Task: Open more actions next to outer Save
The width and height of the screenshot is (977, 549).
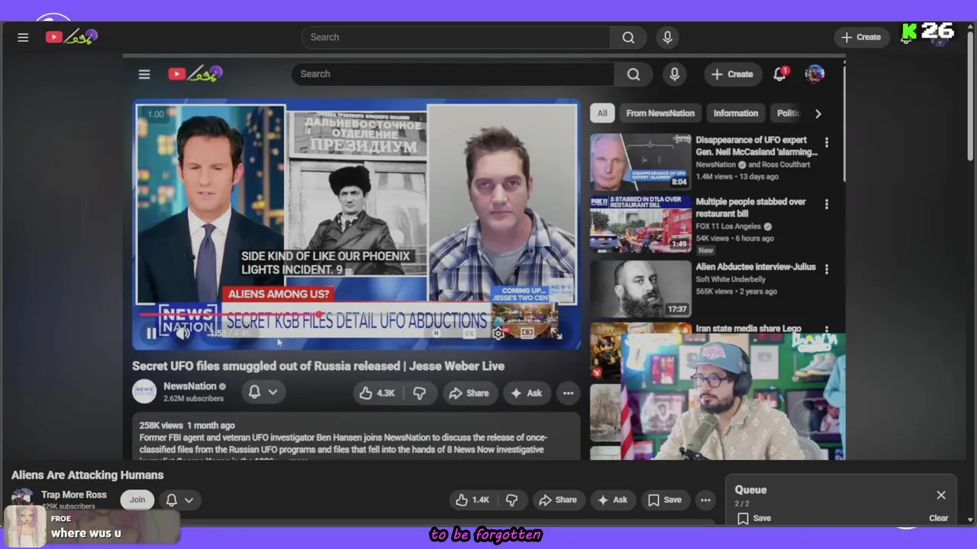Action: pyautogui.click(x=705, y=499)
